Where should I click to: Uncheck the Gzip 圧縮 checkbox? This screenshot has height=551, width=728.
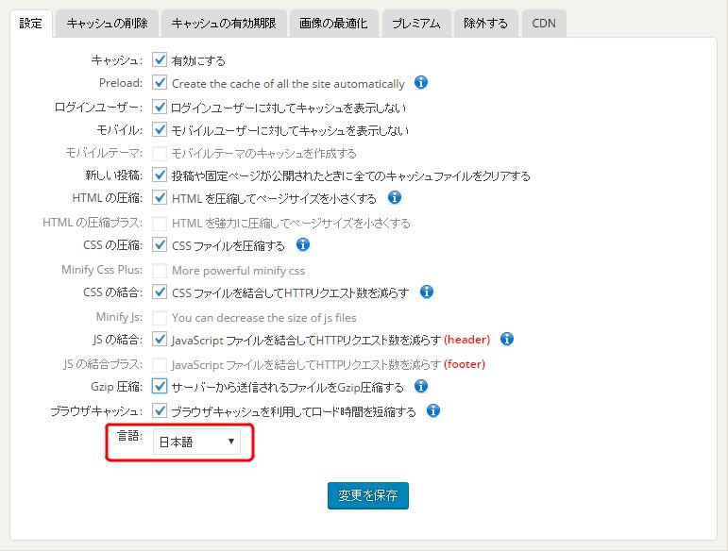[160, 387]
